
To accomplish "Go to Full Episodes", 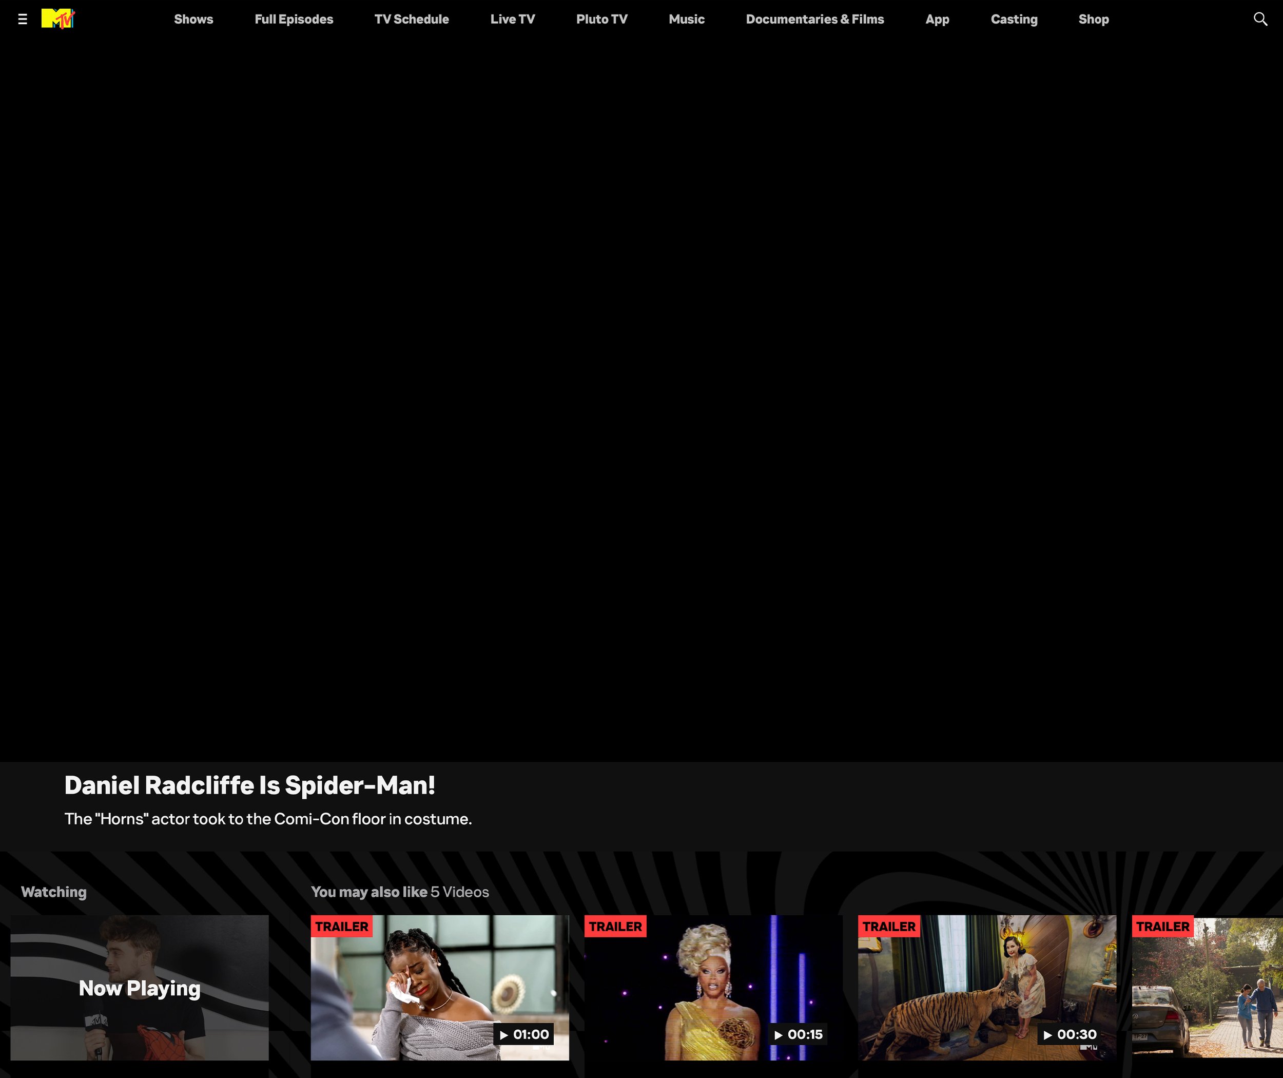I will click(294, 19).
